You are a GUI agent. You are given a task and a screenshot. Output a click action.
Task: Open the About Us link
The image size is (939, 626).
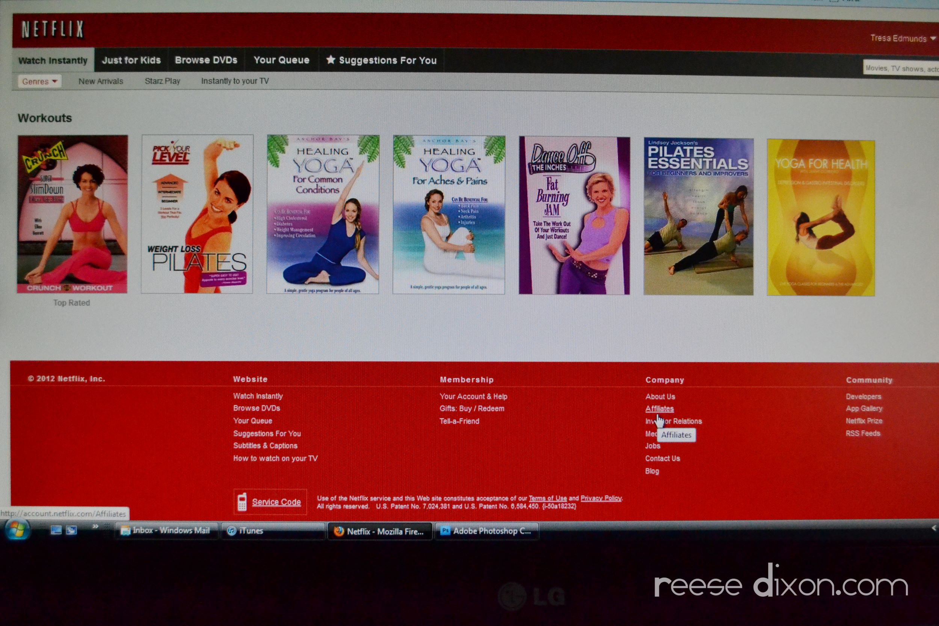point(660,397)
